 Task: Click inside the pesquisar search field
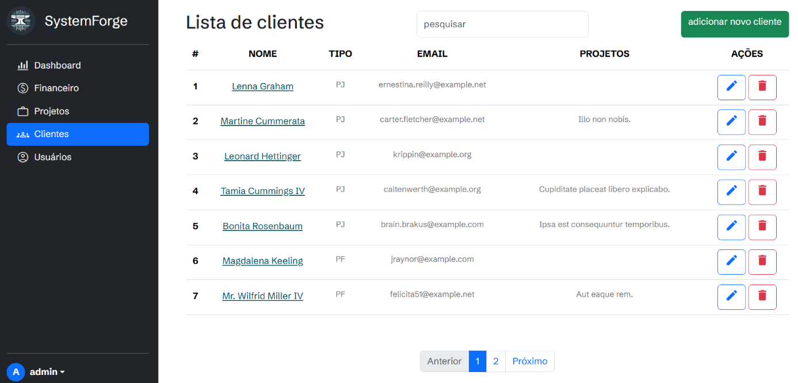click(x=502, y=24)
